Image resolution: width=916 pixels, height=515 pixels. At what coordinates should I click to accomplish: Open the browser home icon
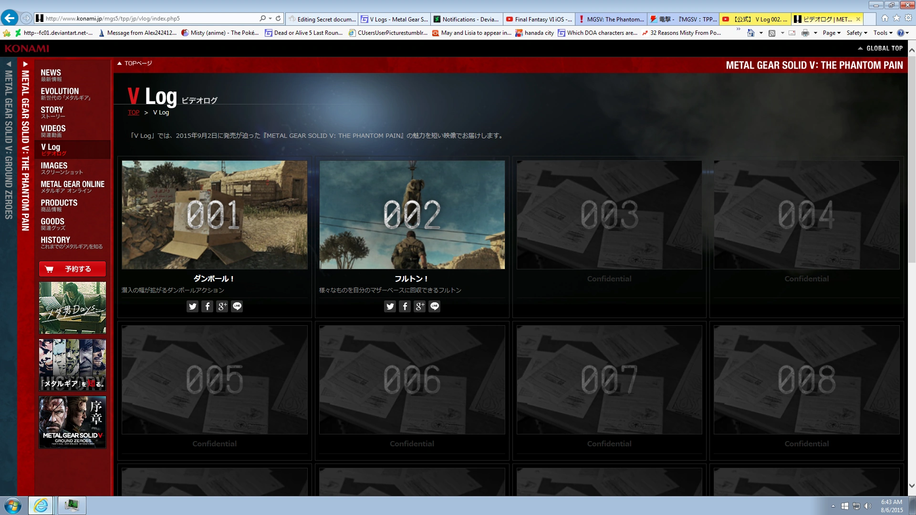pyautogui.click(x=885, y=18)
